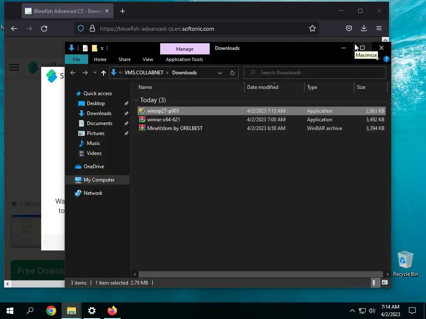Reload the page in Firefox

(44, 29)
